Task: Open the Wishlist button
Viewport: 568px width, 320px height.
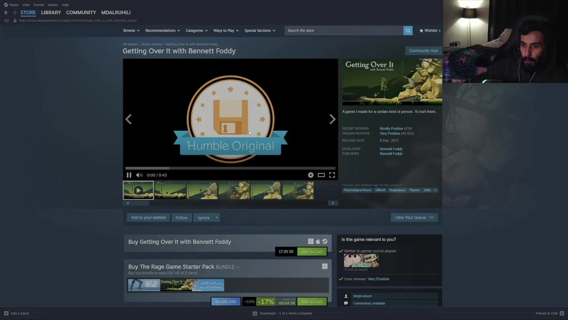Action: click(430, 31)
